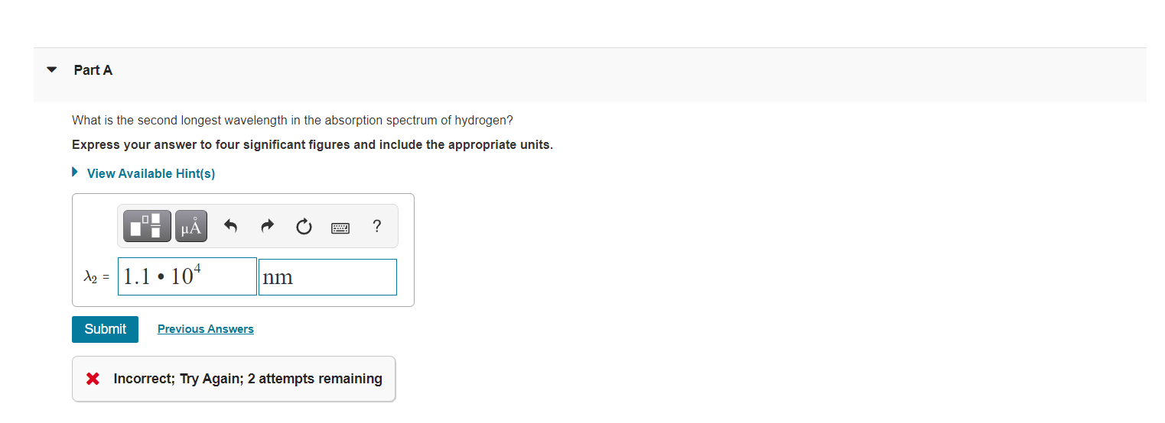
Task: Click the Incorrect; Try Again message box
Action: 234,379
